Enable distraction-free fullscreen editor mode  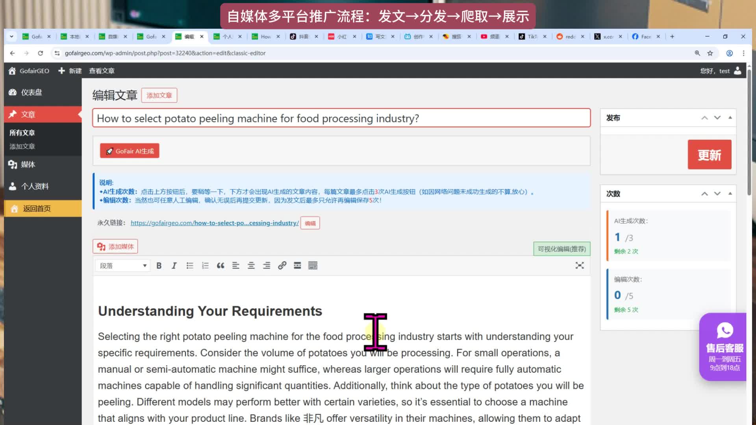tap(579, 266)
